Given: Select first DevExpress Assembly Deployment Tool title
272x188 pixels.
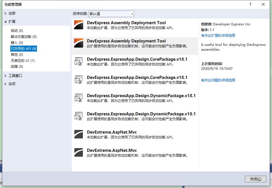Looking at the screenshot, I should tap(126, 23).
